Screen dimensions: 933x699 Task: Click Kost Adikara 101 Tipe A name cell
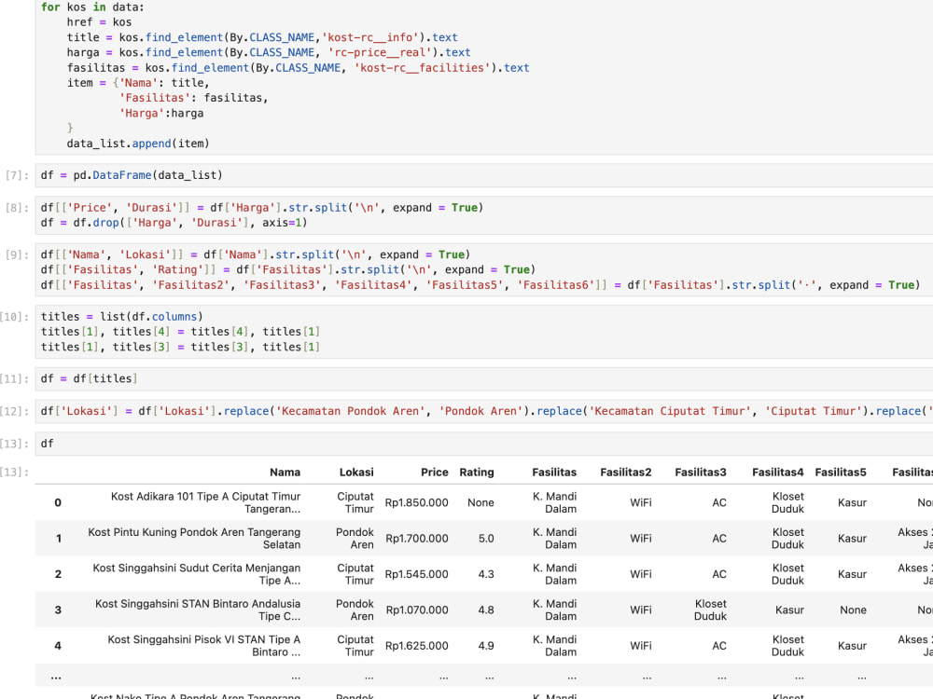tap(205, 503)
